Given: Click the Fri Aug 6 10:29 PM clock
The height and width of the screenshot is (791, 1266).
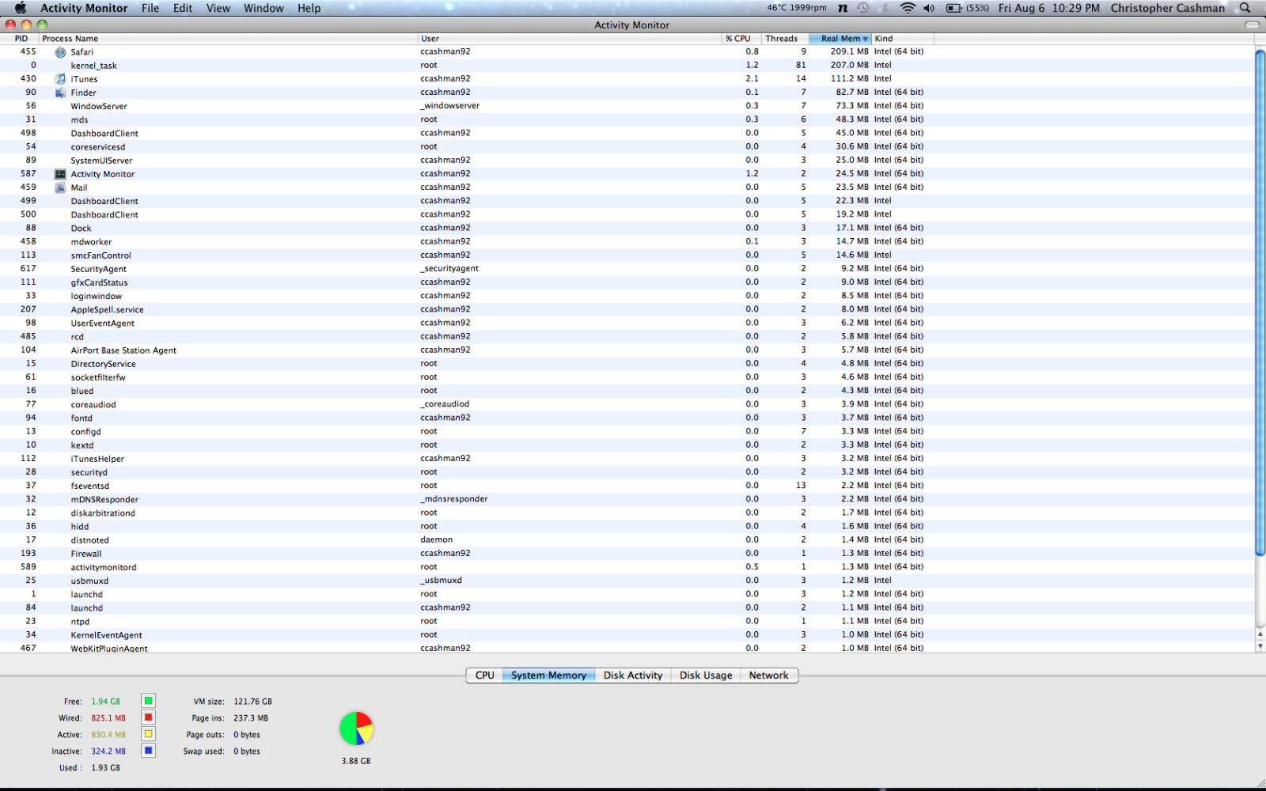Looking at the screenshot, I should coord(1048,8).
